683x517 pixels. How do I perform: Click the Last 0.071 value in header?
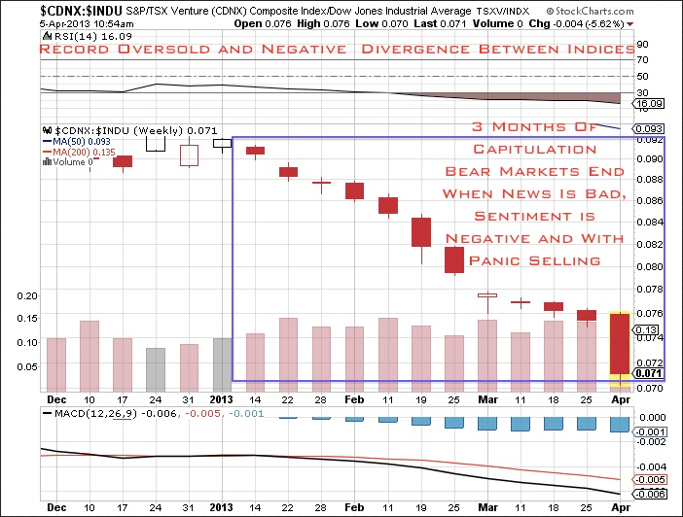pos(440,24)
